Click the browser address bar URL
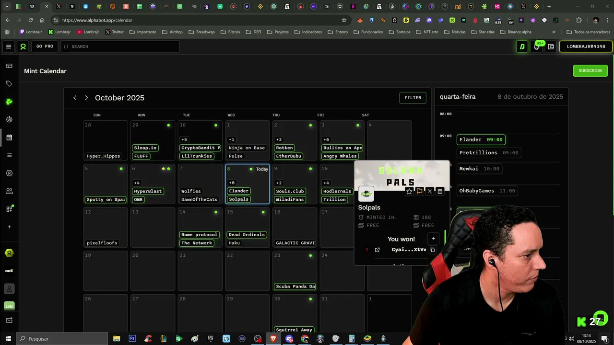Screen dimensions: 614x345 tap(97, 20)
